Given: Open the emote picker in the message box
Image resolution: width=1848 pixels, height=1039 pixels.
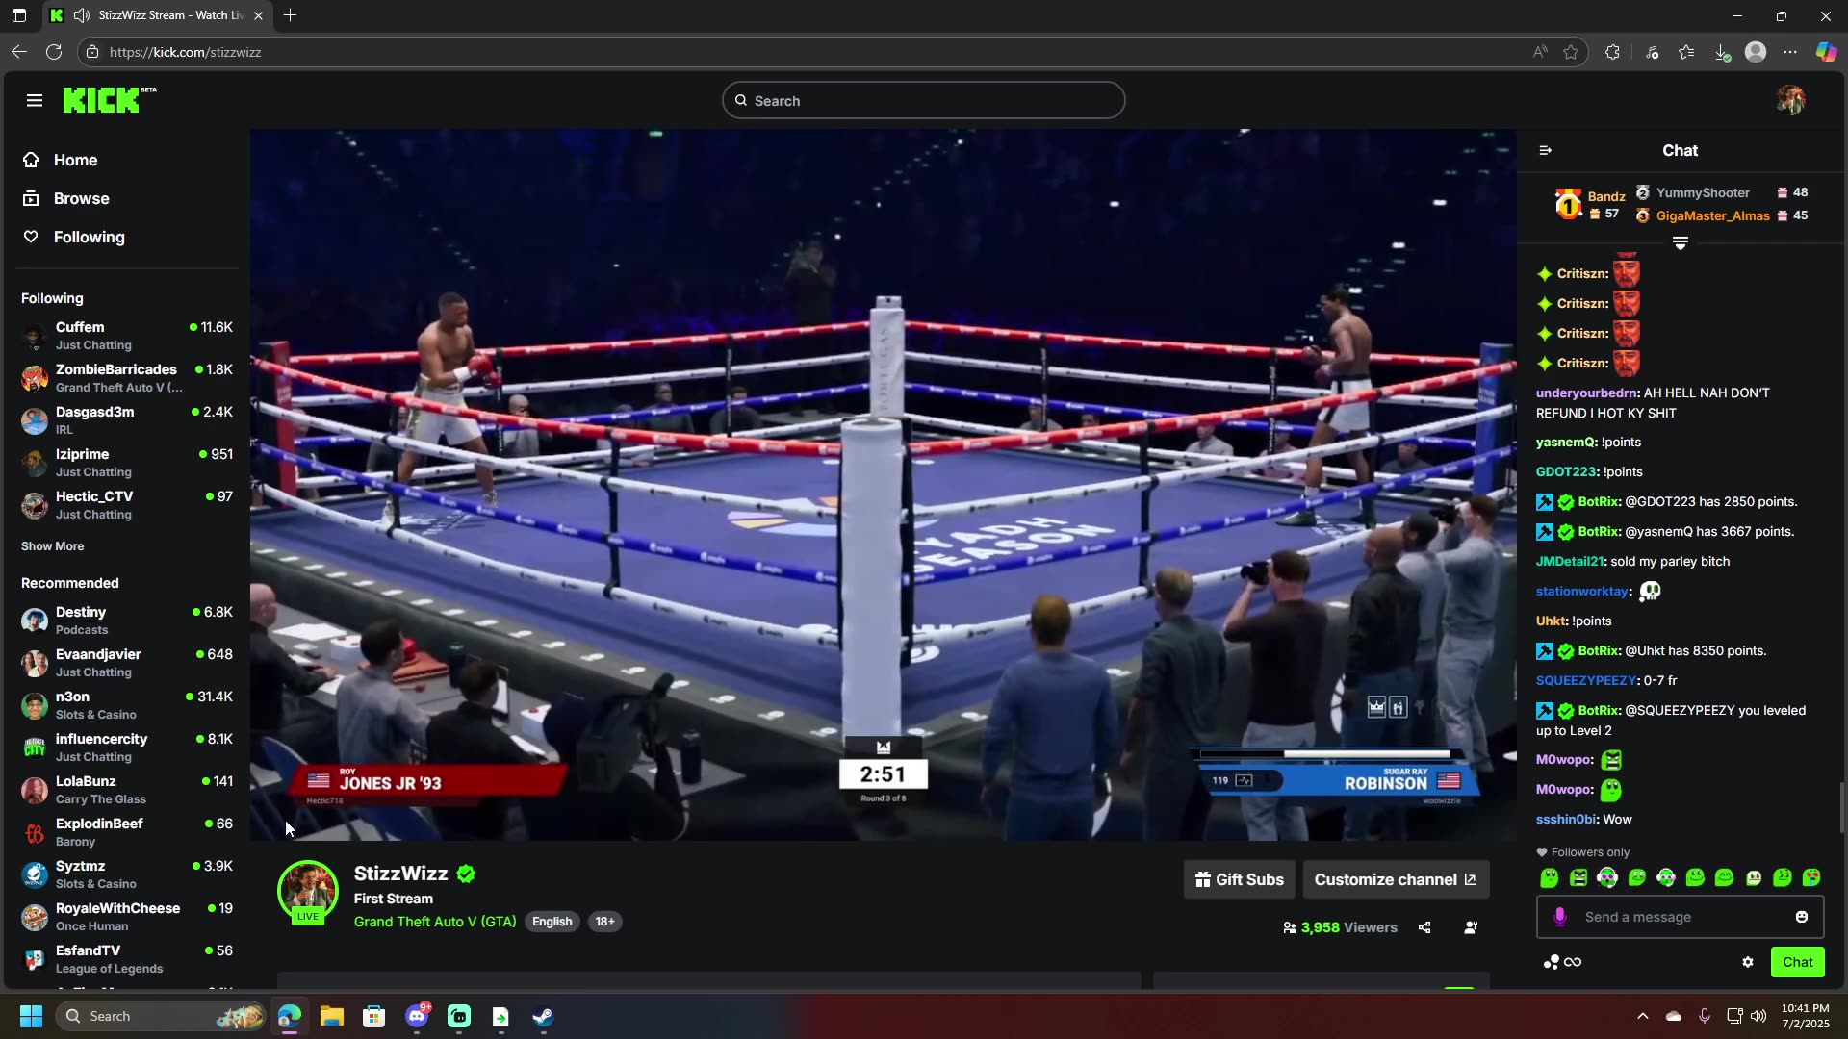Looking at the screenshot, I should 1802,917.
